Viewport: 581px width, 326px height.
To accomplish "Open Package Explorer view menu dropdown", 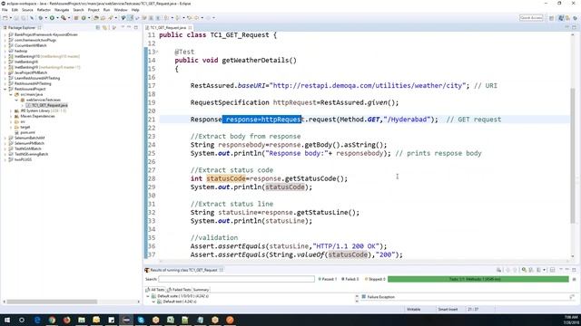I will (x=123, y=28).
